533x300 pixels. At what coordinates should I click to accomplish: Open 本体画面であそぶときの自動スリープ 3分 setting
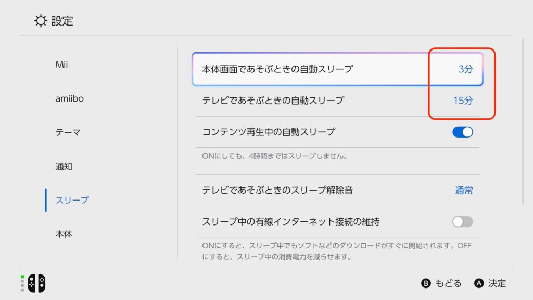337,69
